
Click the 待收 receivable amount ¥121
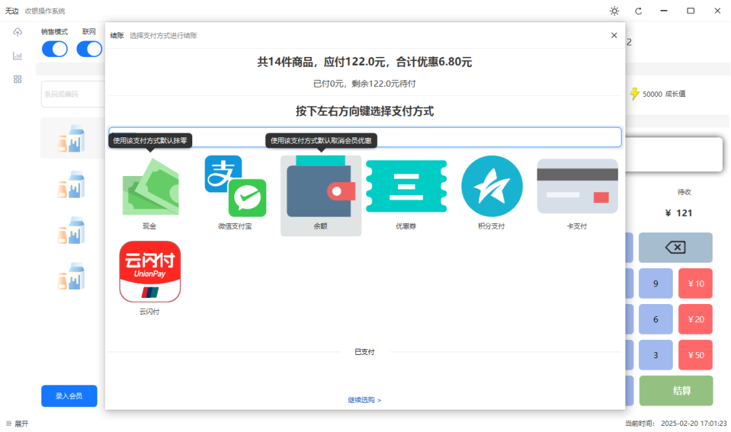679,213
